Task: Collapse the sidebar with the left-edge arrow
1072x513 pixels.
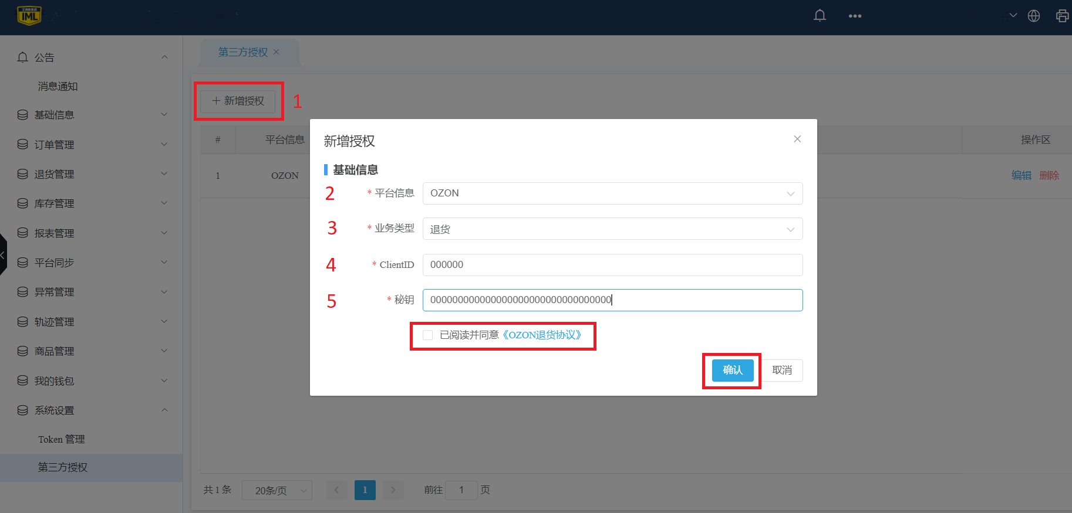Action: coord(3,254)
